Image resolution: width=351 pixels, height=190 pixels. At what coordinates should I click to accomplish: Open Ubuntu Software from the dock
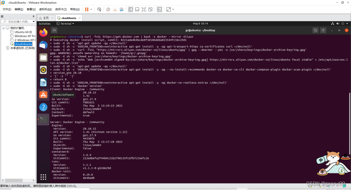(x=43, y=95)
